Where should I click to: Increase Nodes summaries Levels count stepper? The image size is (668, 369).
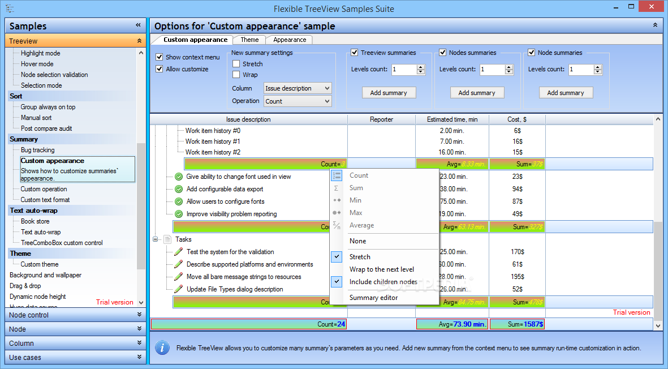(509, 67)
